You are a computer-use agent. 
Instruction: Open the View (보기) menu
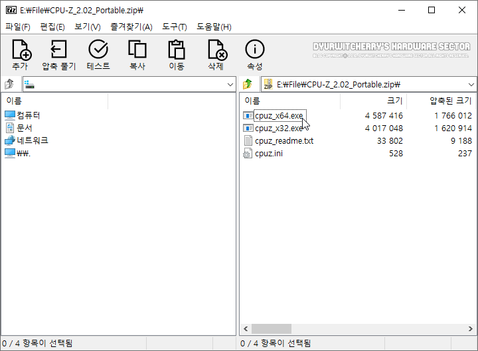coord(88,26)
